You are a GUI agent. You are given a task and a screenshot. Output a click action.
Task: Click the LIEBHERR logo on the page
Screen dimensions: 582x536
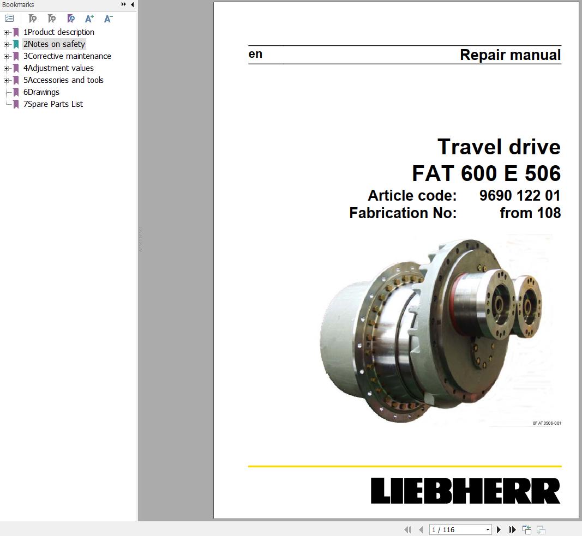click(x=465, y=491)
